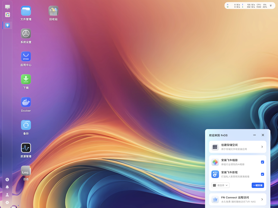The height and width of the screenshot is (208, 278).
Task: Open the gear settings icon in sidebar
Action: [7, 202]
